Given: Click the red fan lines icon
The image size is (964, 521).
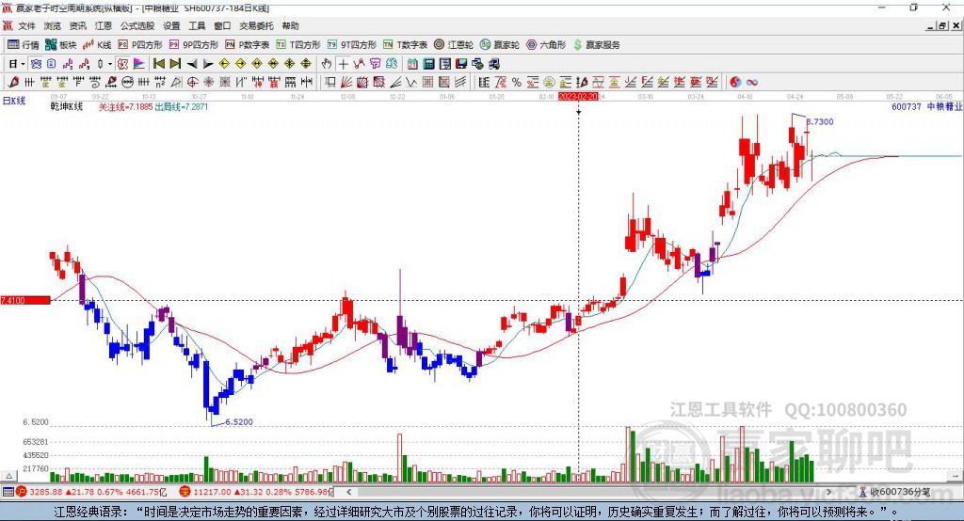Looking at the screenshot, I should point(346,82).
